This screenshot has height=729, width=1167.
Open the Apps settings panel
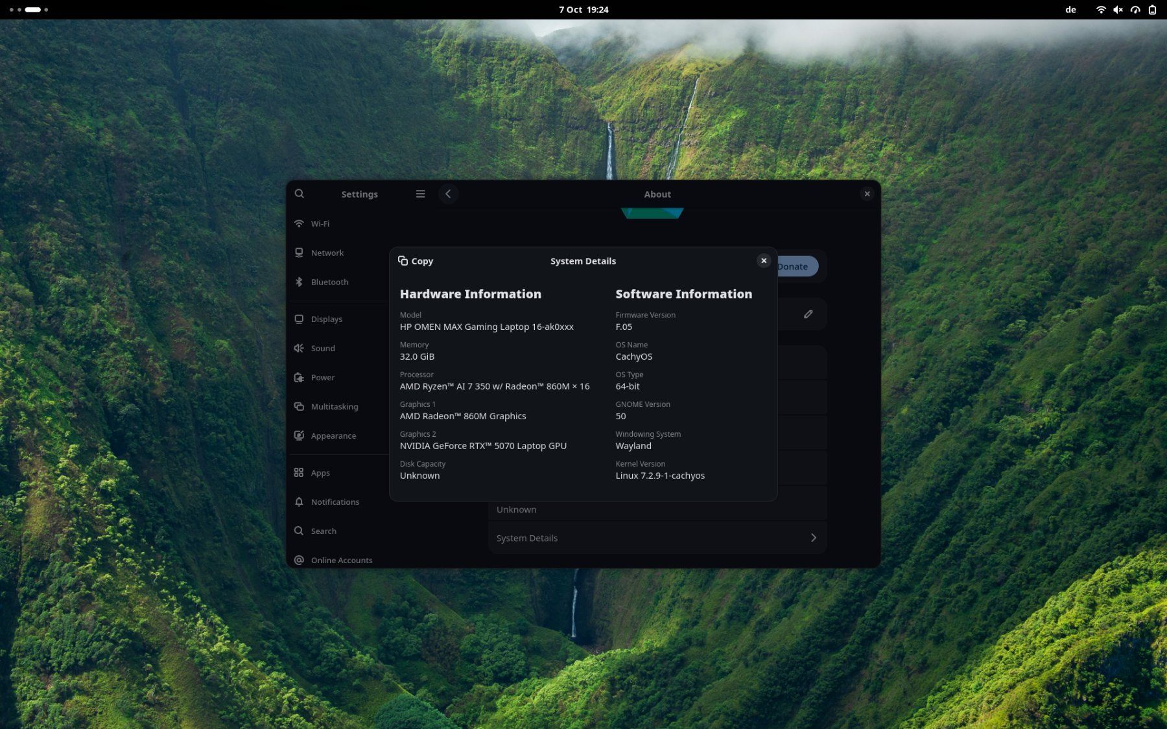pos(337,472)
